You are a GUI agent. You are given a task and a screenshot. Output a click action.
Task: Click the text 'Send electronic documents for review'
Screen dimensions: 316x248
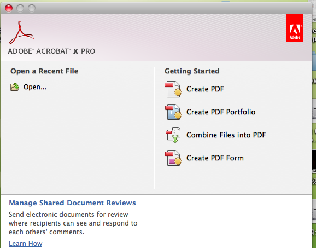click(x=68, y=214)
